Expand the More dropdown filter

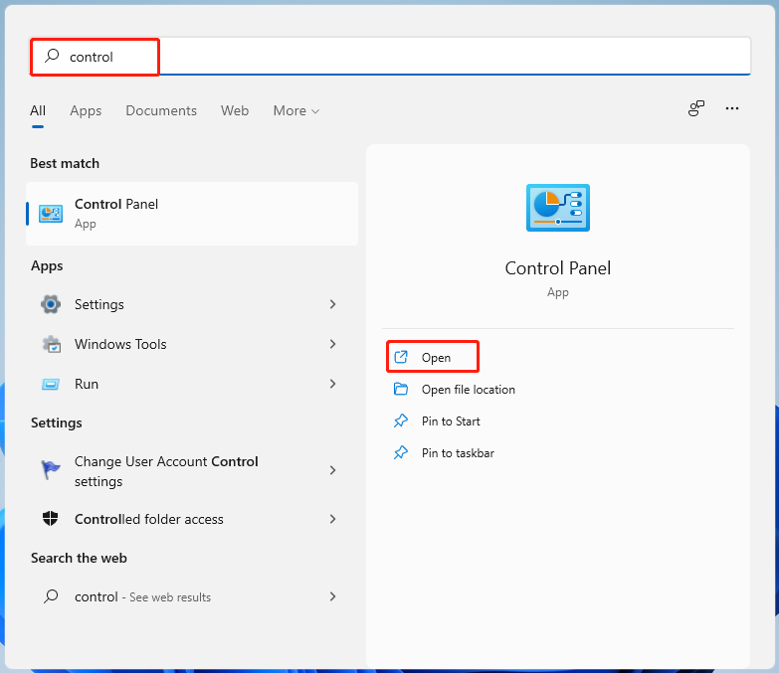(x=296, y=110)
